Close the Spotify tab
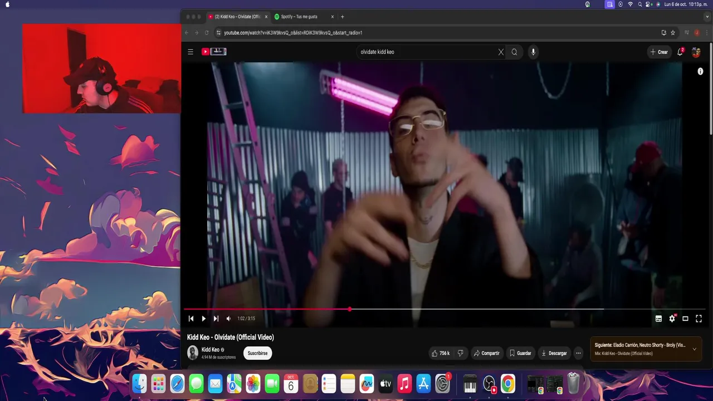The image size is (713, 401). 333,17
